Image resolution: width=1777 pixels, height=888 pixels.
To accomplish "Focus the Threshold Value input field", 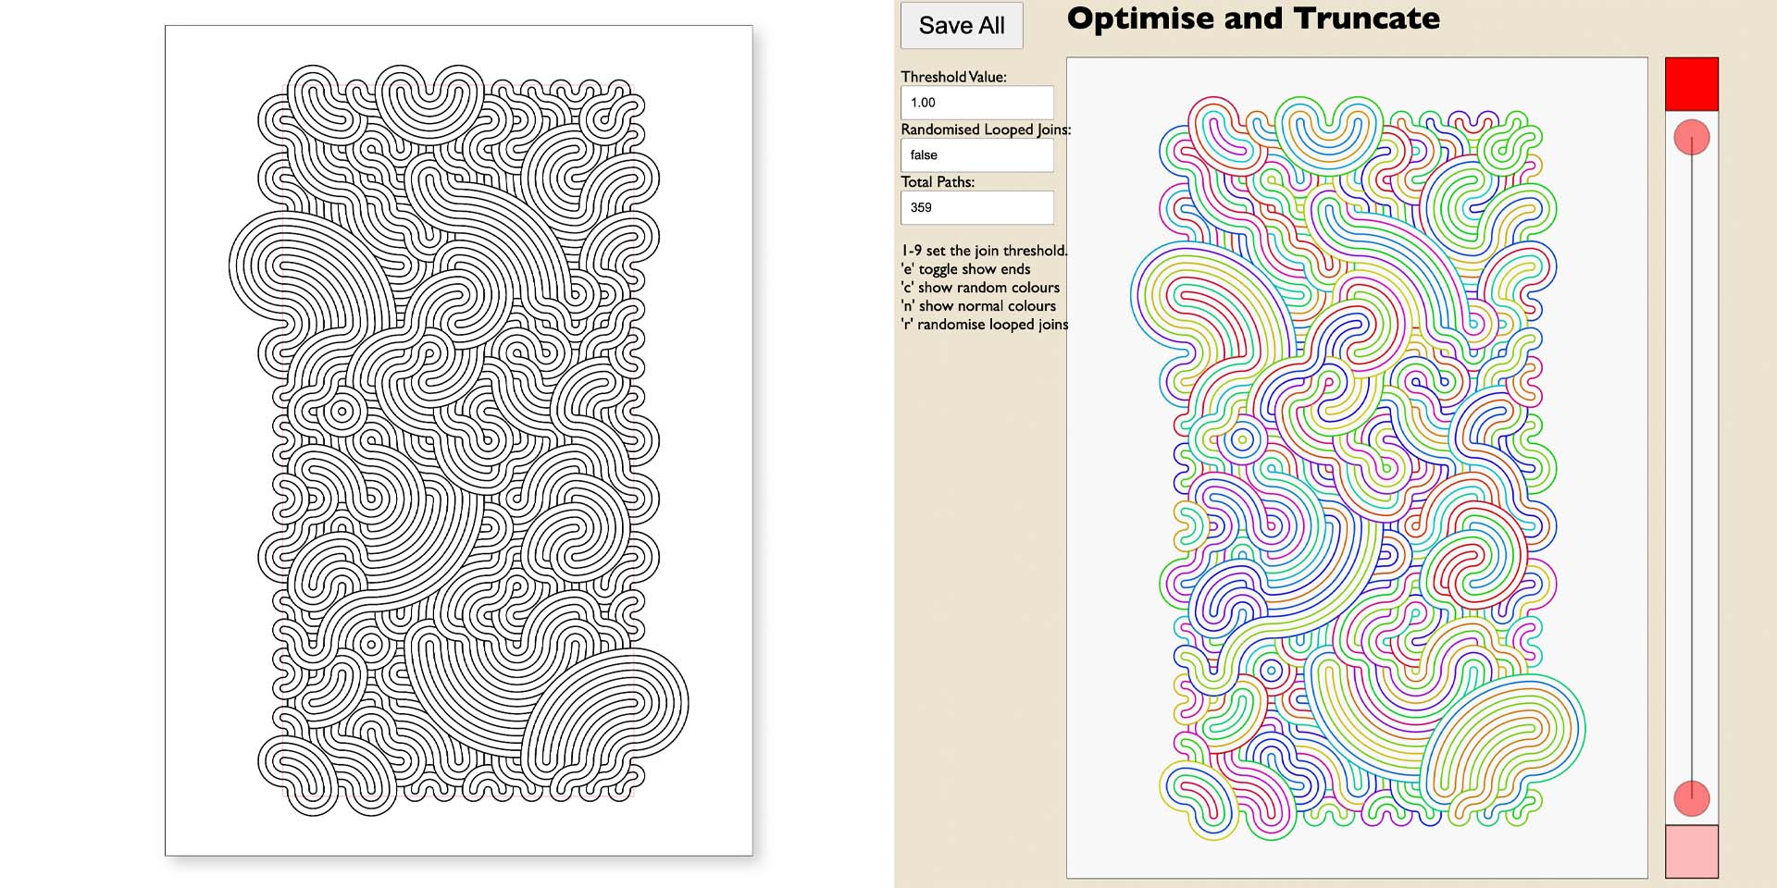I will pyautogui.click(x=977, y=103).
